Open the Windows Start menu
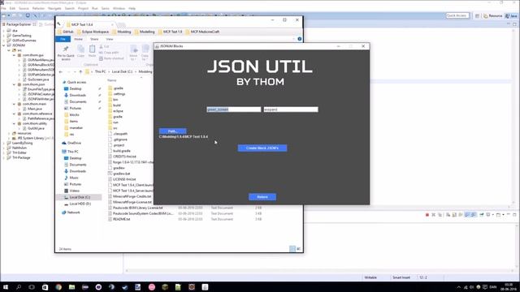520x292 pixels. point(6,287)
